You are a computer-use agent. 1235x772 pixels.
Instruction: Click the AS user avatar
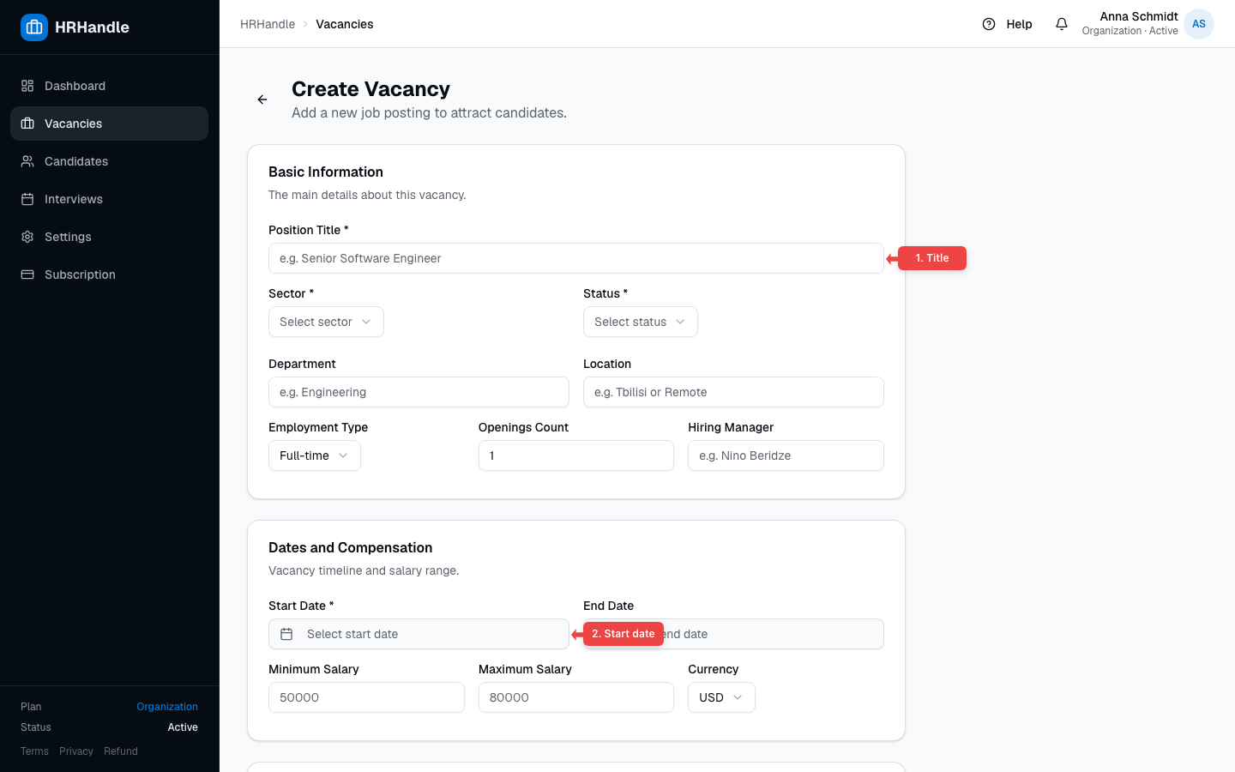click(1199, 24)
